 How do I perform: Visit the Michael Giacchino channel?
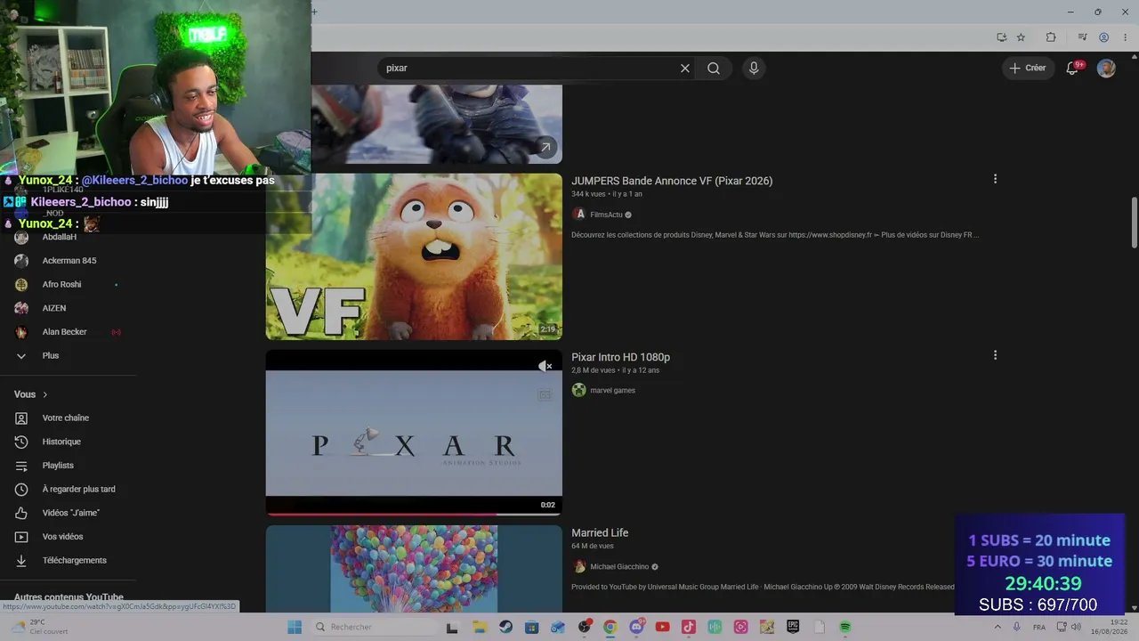[x=619, y=567]
